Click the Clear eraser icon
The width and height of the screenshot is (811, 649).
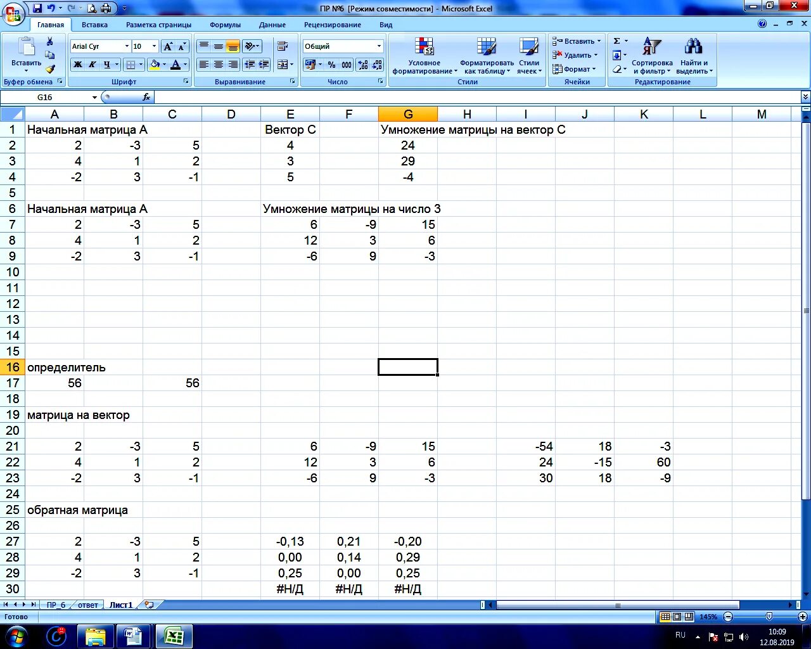[616, 69]
